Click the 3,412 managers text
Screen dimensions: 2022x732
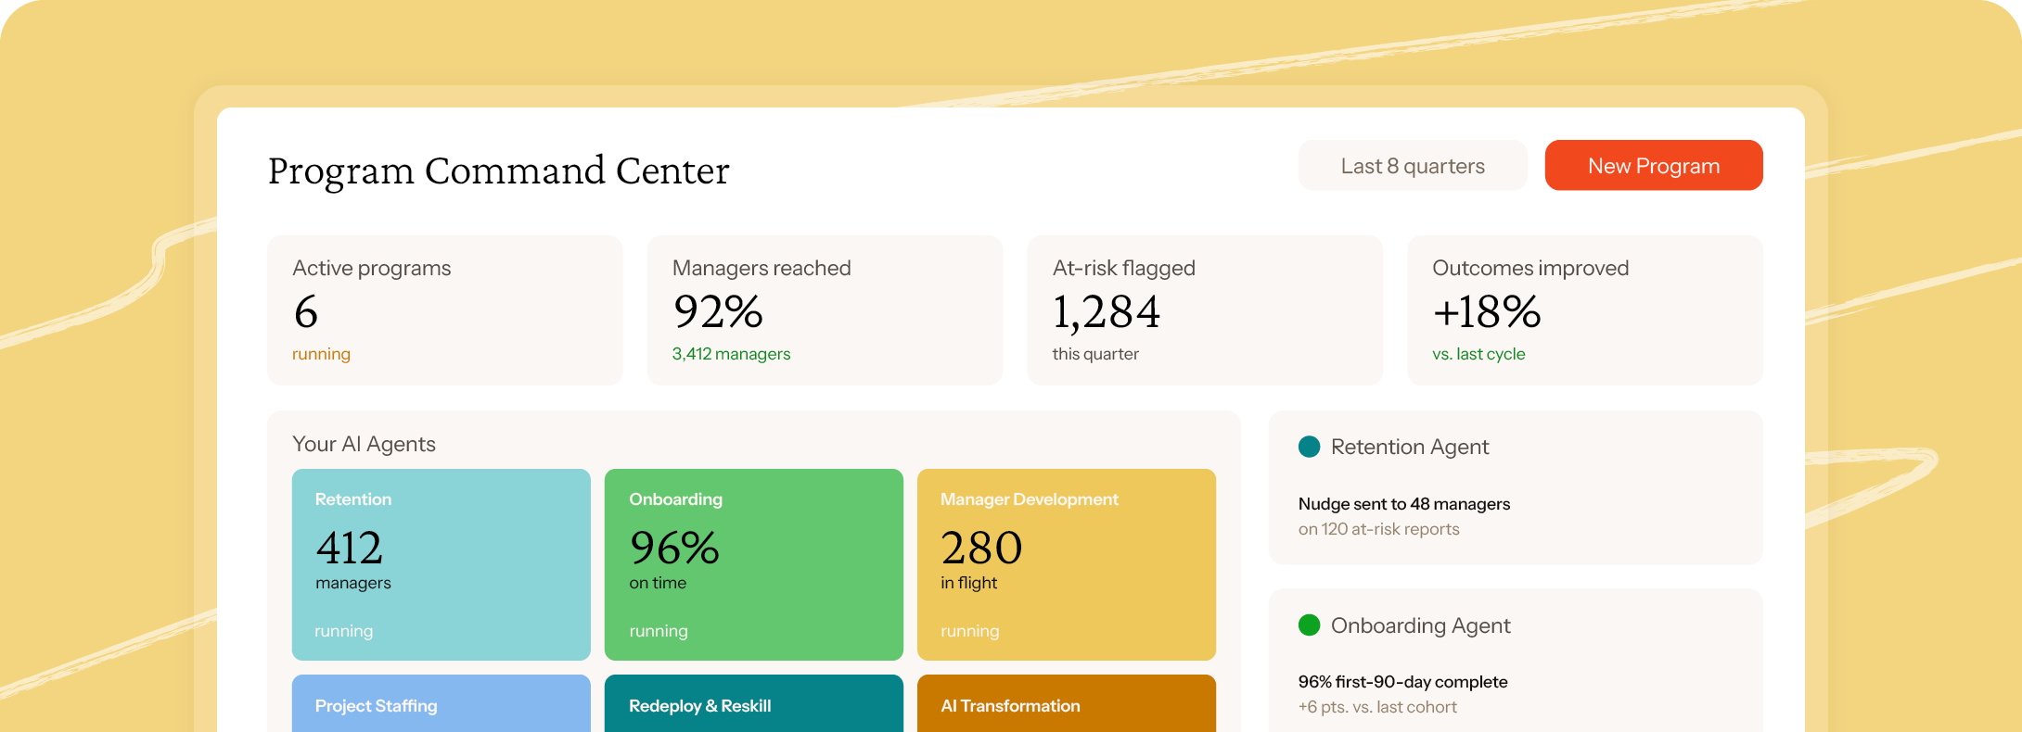(731, 354)
